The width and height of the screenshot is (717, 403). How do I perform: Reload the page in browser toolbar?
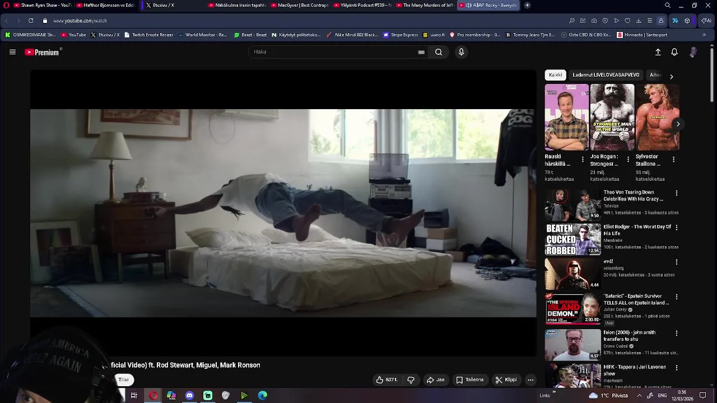(x=31, y=21)
